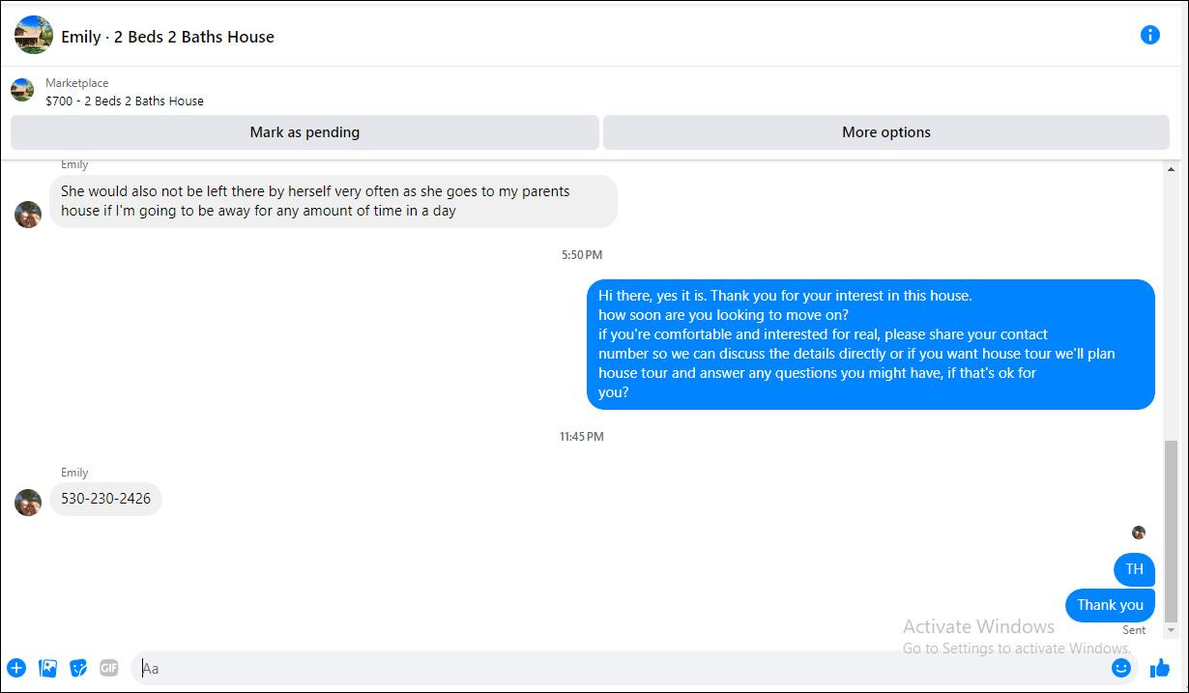Mark the listing as pending
The image size is (1189, 693).
[304, 132]
